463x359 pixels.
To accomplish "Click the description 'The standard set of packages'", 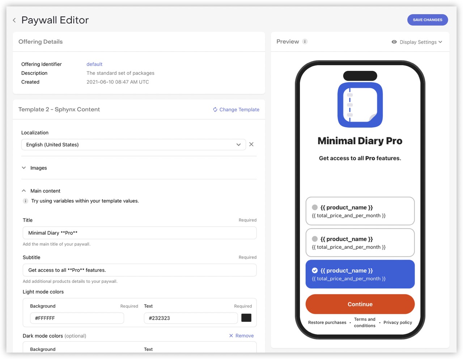I will pos(120,73).
